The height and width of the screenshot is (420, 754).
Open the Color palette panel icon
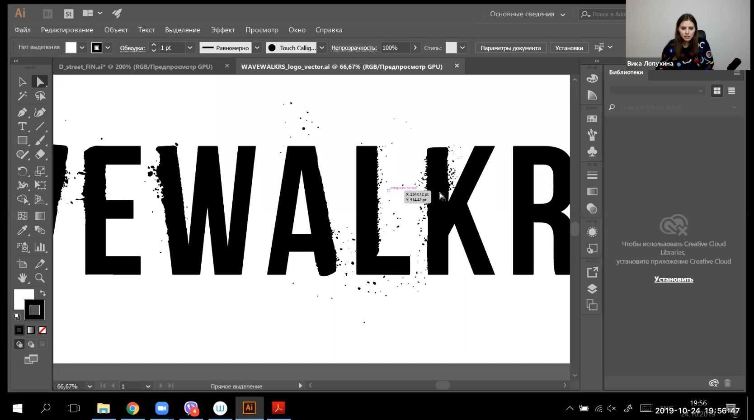592,78
